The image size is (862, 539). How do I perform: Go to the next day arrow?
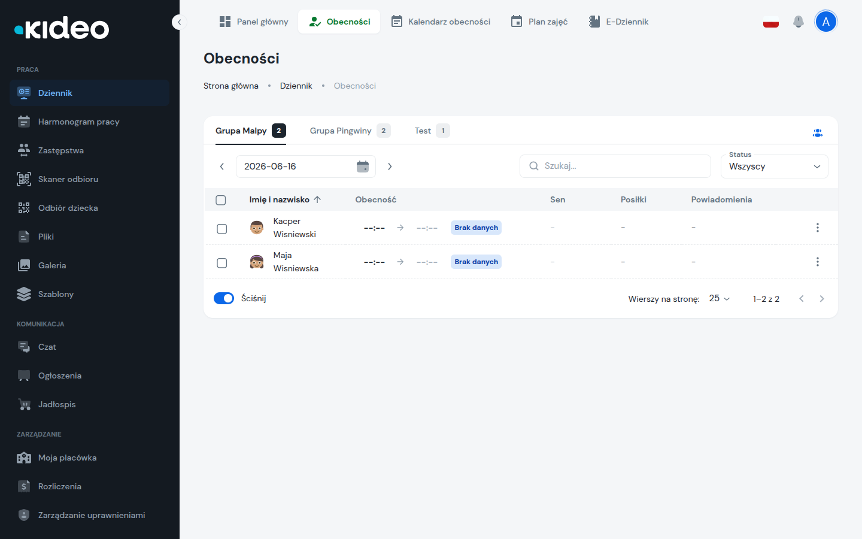390,166
